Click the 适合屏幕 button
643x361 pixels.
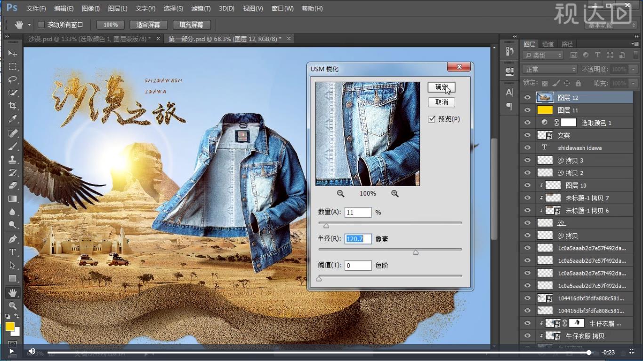[148, 24]
